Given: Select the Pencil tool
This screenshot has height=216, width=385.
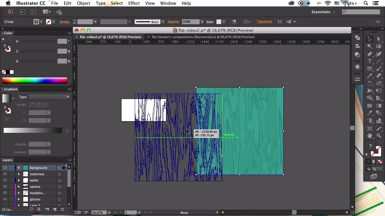Looking at the screenshot, I should tap(370, 76).
